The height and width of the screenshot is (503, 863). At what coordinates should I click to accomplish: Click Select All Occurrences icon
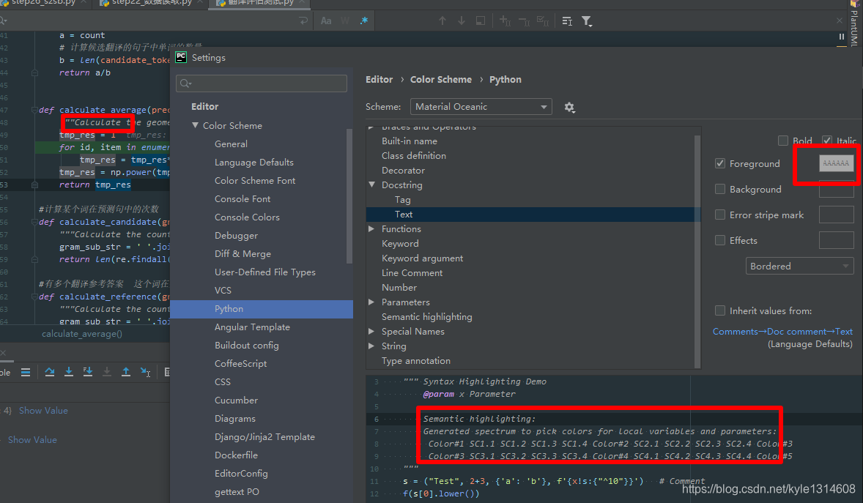coord(543,21)
